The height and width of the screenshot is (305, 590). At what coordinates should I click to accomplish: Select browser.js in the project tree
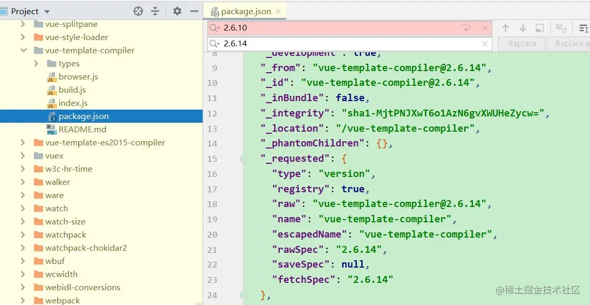click(x=78, y=76)
